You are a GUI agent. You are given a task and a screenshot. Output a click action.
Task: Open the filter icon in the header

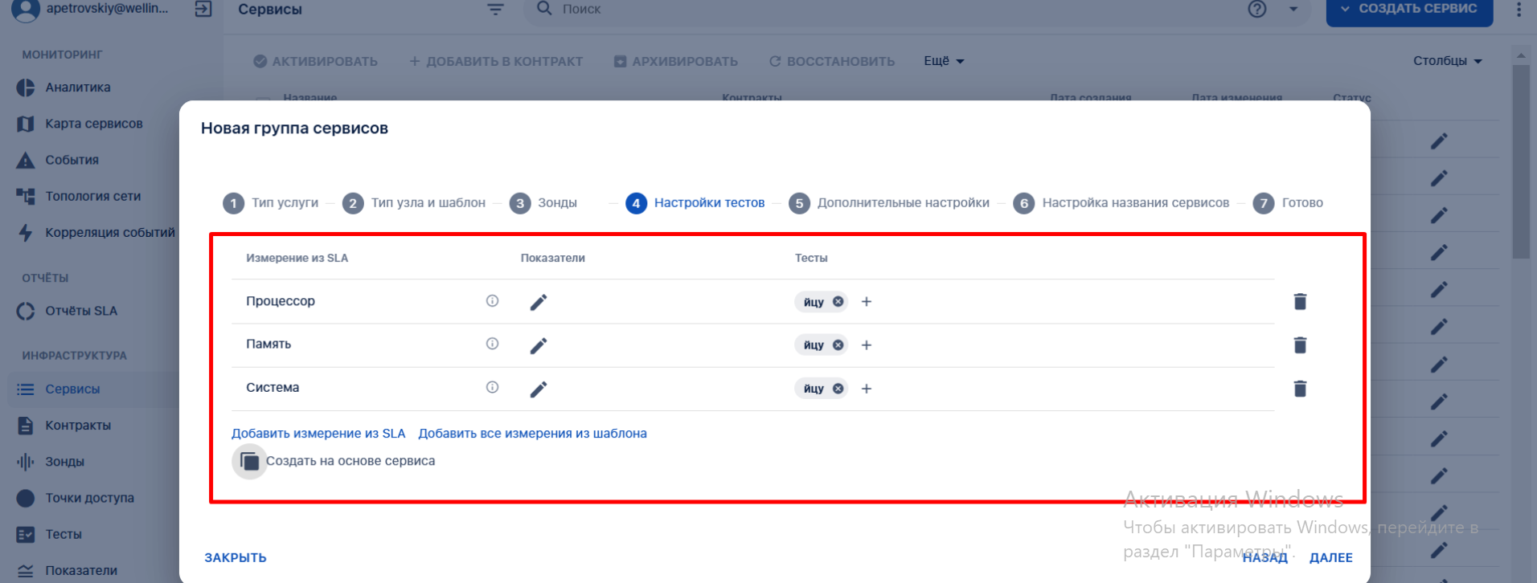495,9
